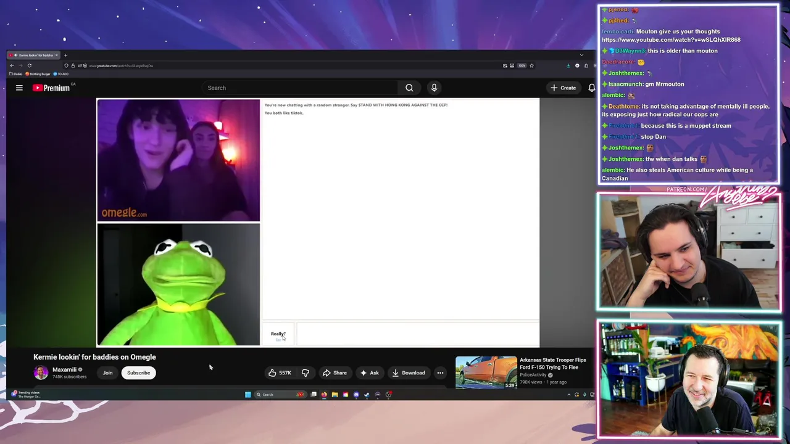Open the taskbar trending videos widget
This screenshot has width=790, height=444.
click(x=27, y=394)
